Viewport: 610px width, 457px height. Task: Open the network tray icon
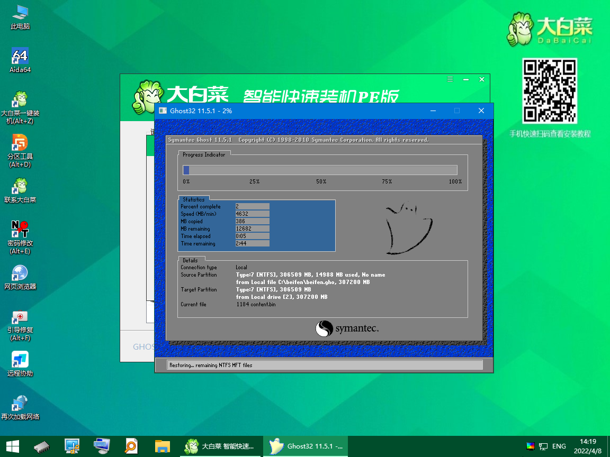[543, 446]
